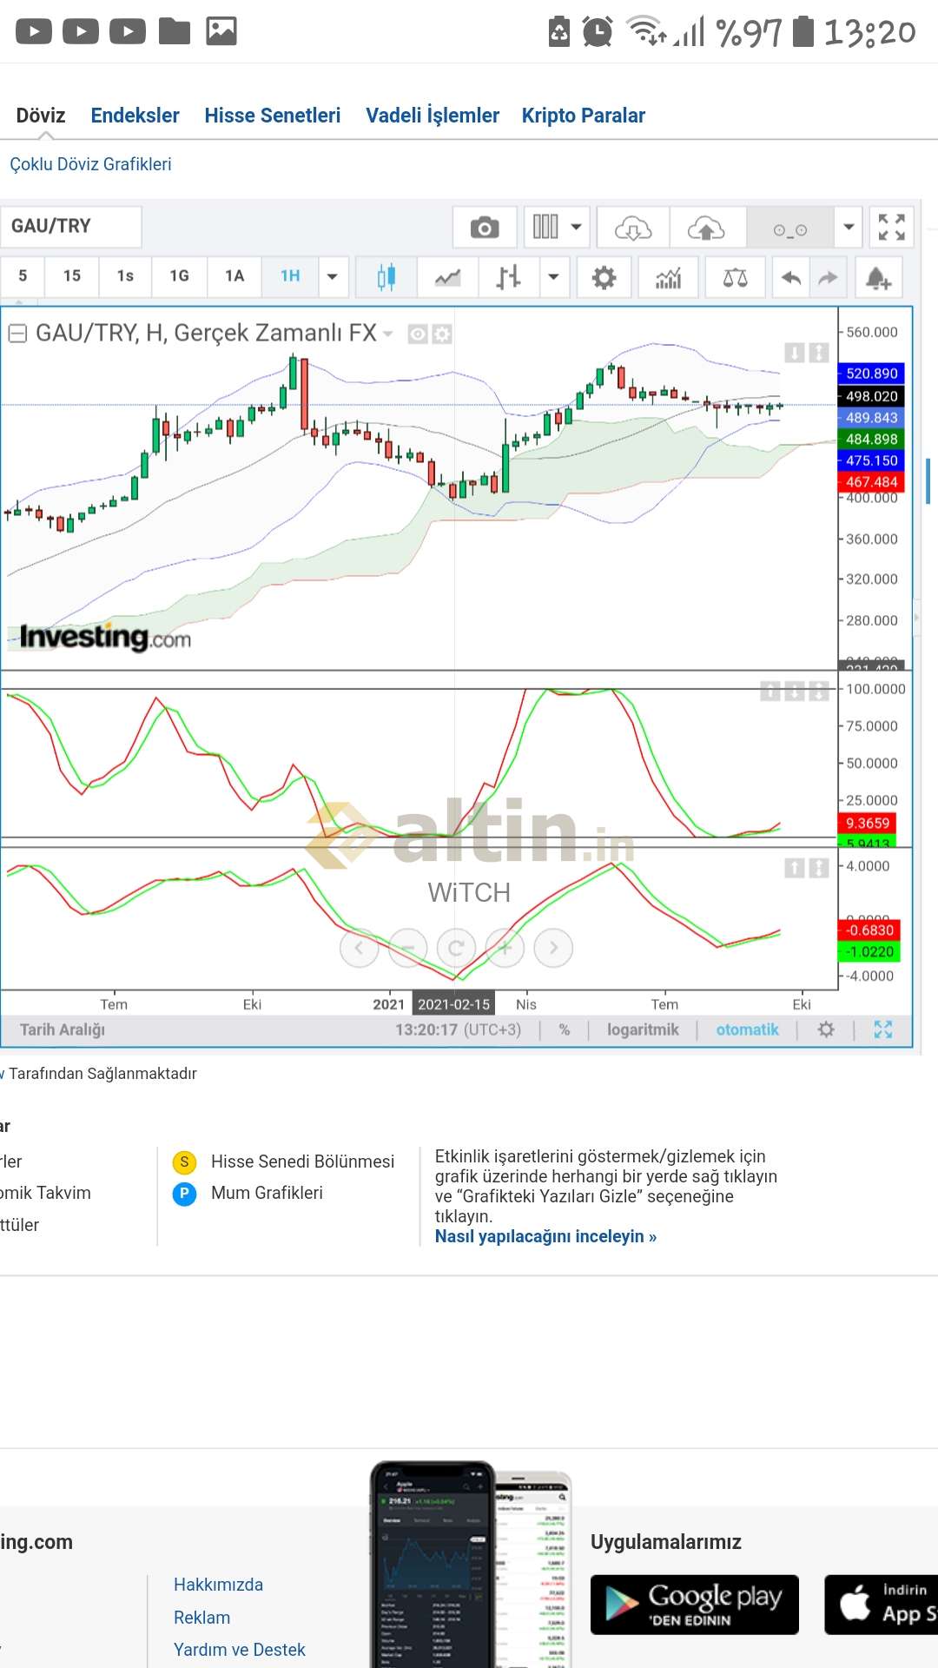Image resolution: width=938 pixels, height=1668 pixels.
Task: Open indicator settings gear beside chart title
Action: pos(442,334)
